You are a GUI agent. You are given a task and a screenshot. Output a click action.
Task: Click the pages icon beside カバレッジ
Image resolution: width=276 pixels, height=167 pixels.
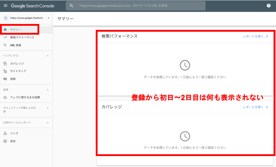[x=5, y=63]
